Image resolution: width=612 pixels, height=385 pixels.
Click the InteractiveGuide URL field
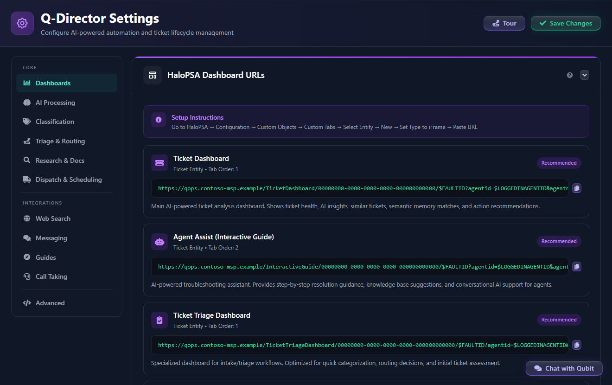(x=360, y=267)
